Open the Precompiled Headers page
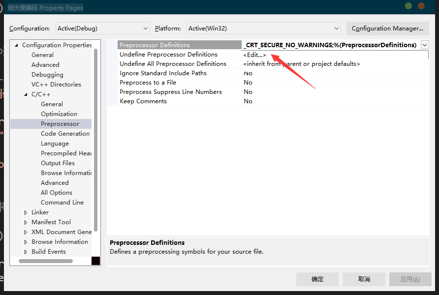 click(66, 153)
